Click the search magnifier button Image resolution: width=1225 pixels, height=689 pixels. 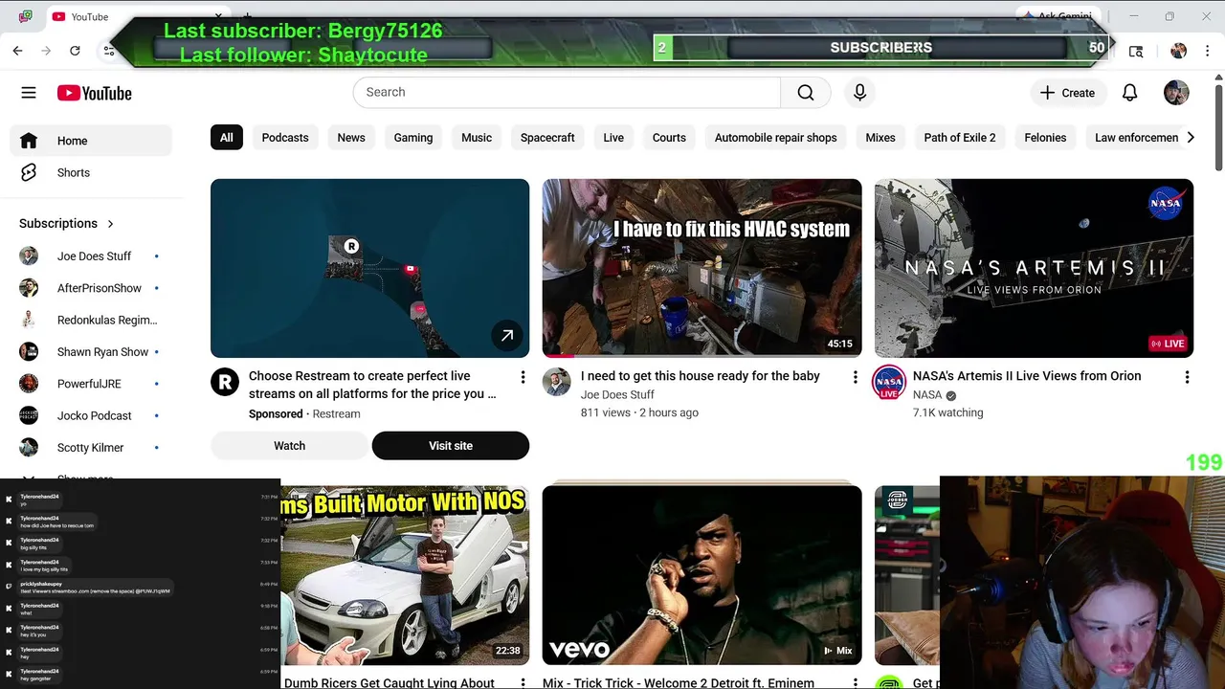pos(806,92)
